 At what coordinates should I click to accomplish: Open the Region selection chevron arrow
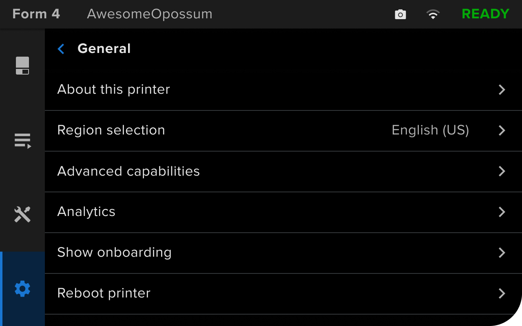click(502, 130)
